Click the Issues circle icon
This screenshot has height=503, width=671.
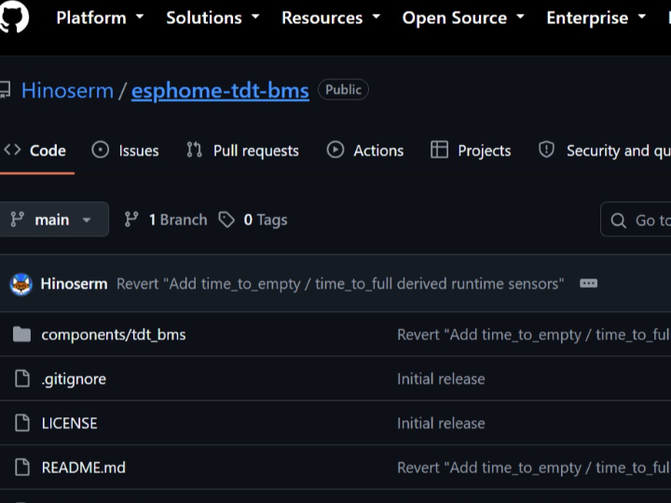coord(100,150)
